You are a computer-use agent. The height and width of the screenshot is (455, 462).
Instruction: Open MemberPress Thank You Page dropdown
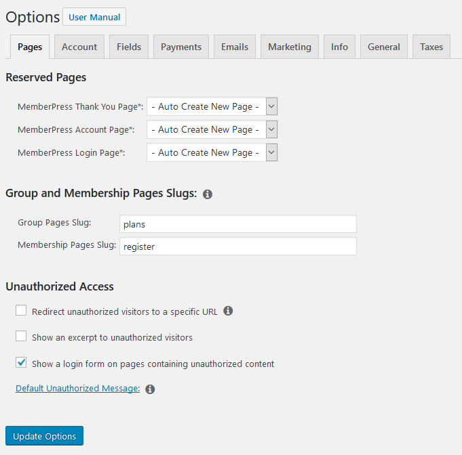[x=212, y=106]
